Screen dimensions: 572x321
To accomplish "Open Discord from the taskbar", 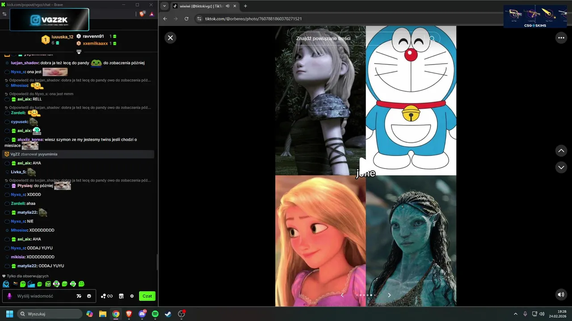I will (142, 314).
